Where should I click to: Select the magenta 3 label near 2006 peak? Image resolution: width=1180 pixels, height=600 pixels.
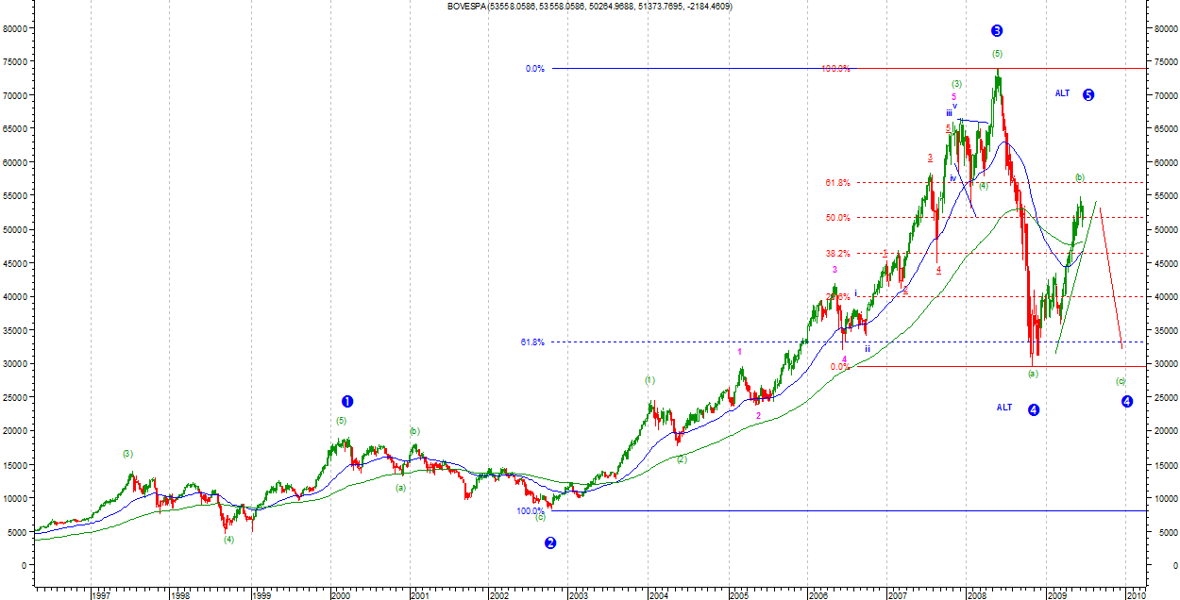(x=834, y=270)
